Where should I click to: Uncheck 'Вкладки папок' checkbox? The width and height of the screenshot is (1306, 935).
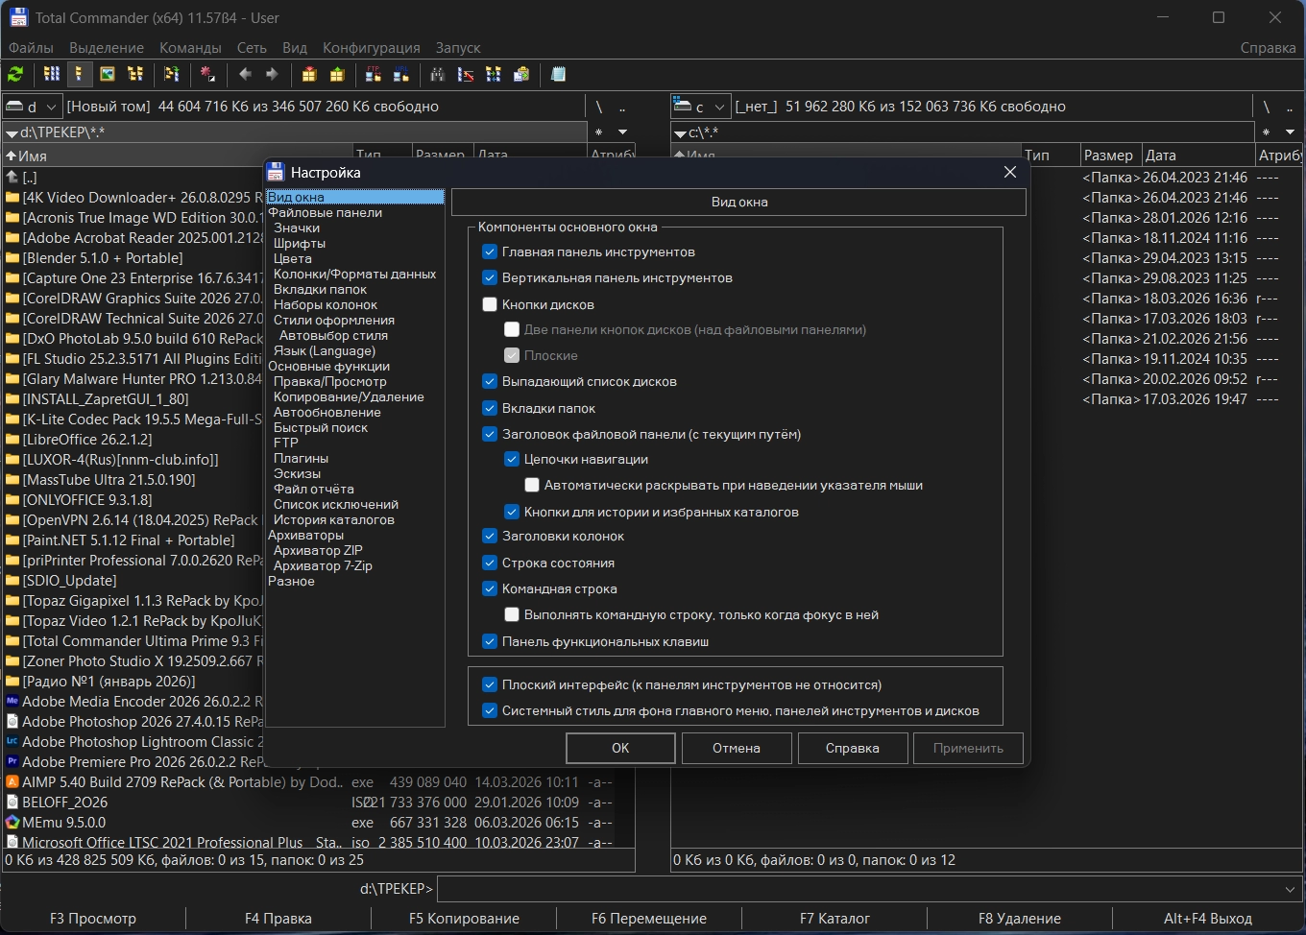click(490, 408)
